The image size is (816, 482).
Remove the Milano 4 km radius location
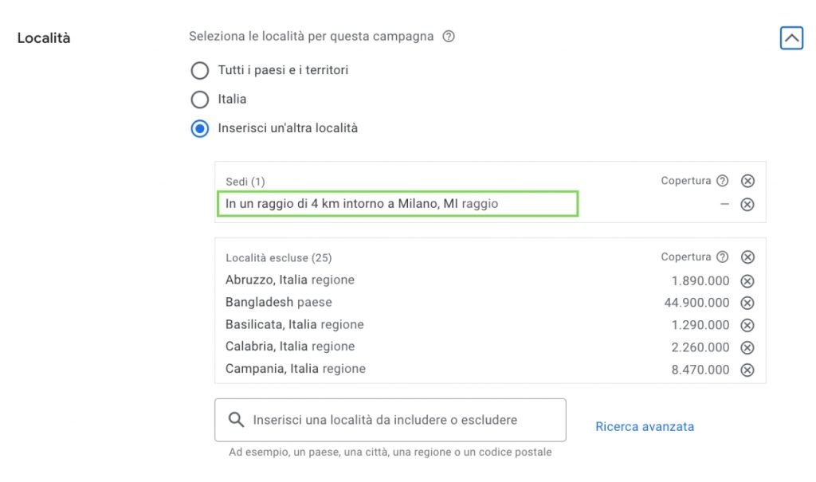tap(747, 205)
